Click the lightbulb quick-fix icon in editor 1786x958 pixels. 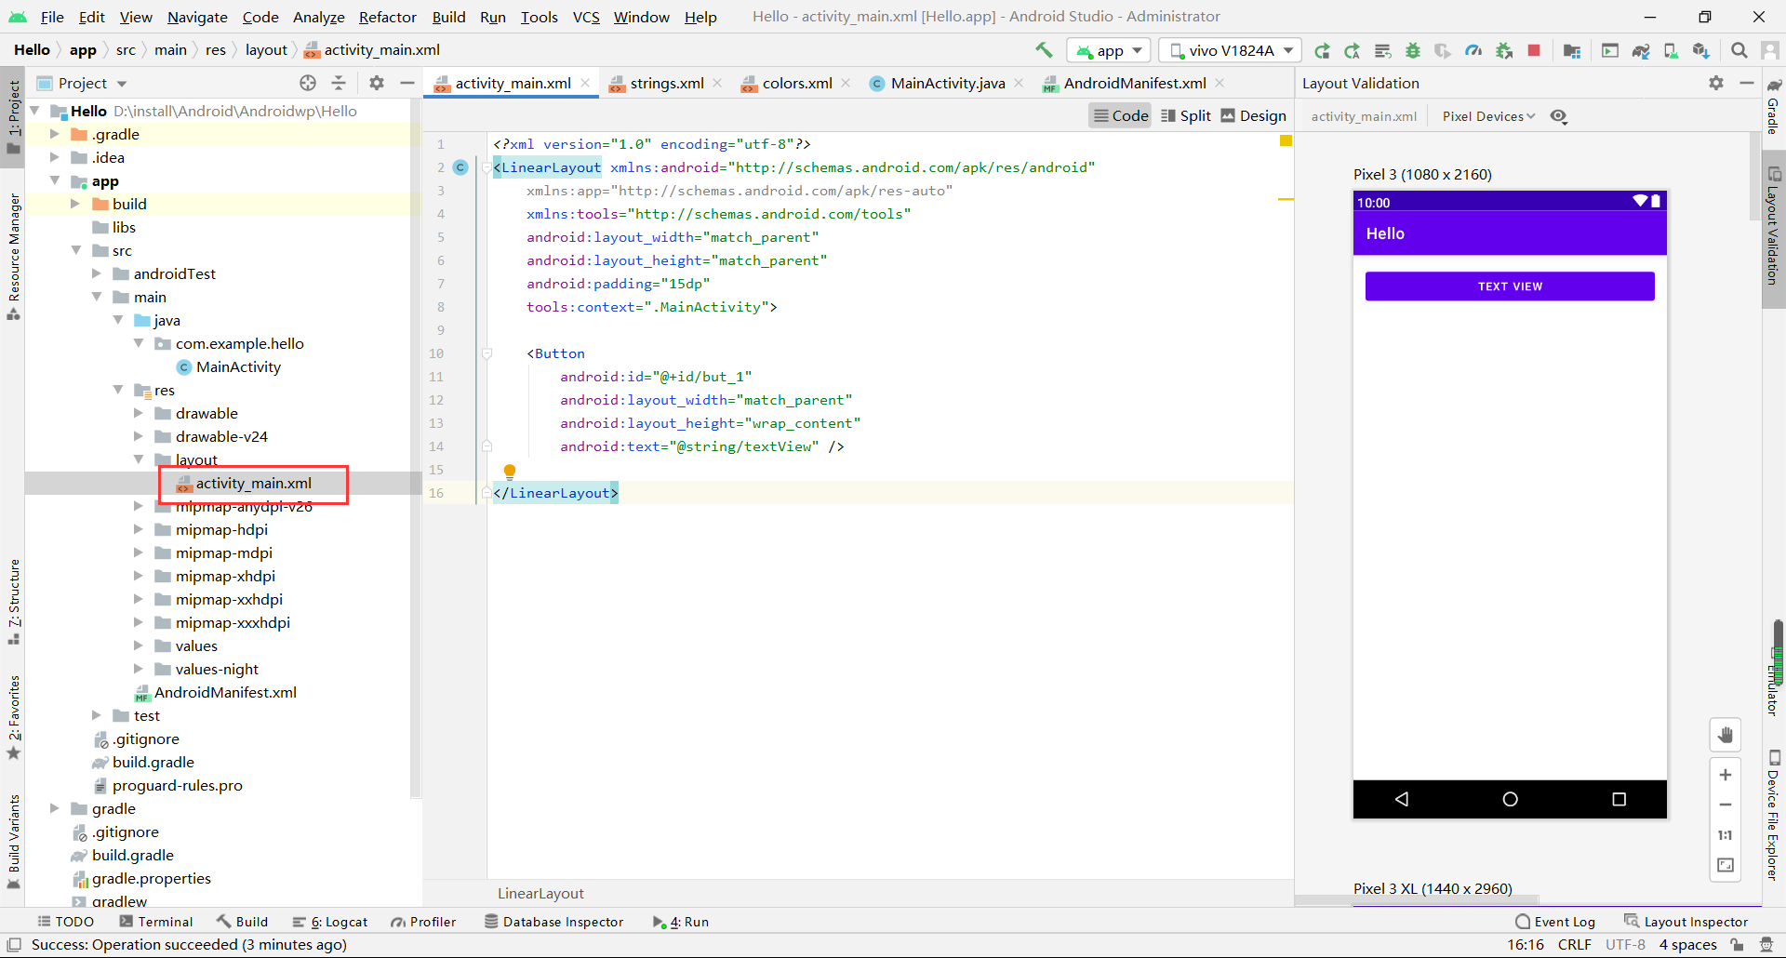click(510, 472)
